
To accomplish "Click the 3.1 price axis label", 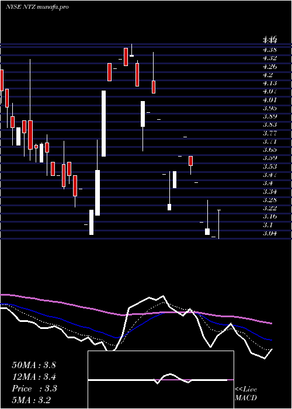I will [x=268, y=225].
